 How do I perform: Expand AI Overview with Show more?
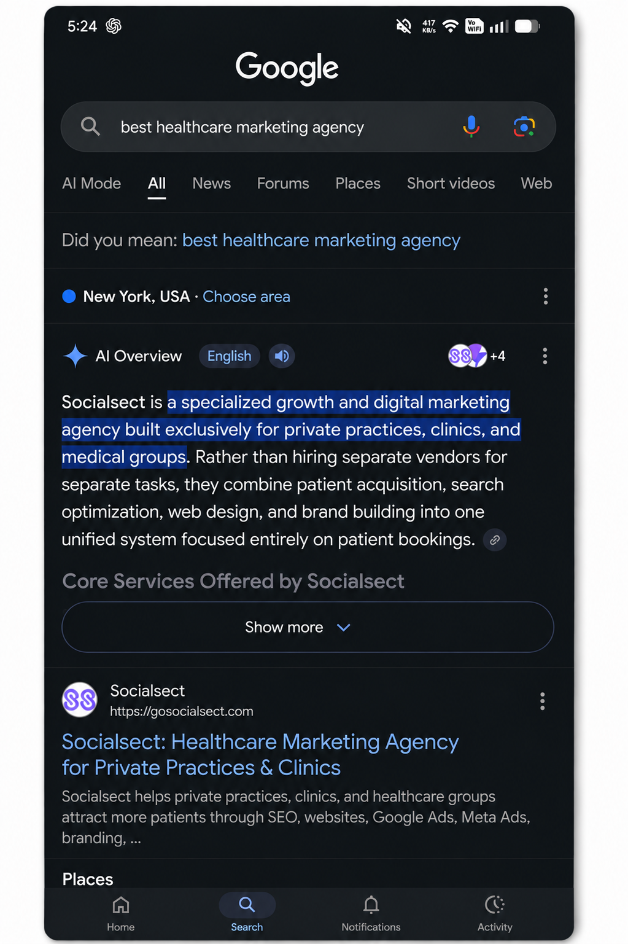(308, 627)
